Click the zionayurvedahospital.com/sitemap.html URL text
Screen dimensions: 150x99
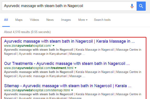37,90
